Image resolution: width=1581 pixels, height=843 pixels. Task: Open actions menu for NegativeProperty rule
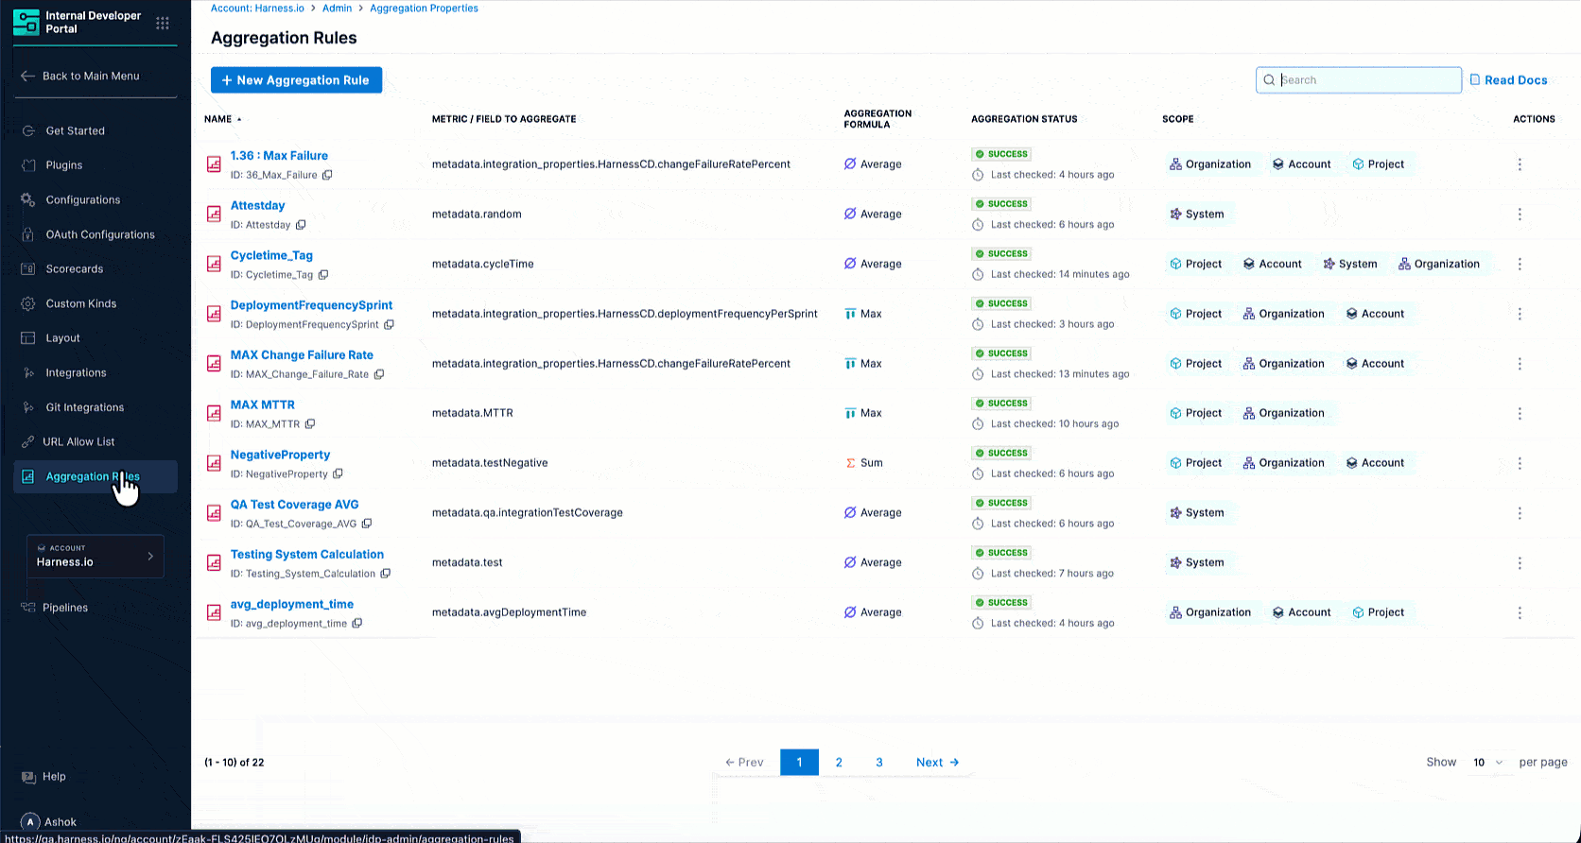1520,463
